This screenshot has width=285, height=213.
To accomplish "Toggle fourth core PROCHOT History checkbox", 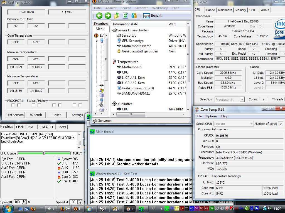I will click(80, 105).
